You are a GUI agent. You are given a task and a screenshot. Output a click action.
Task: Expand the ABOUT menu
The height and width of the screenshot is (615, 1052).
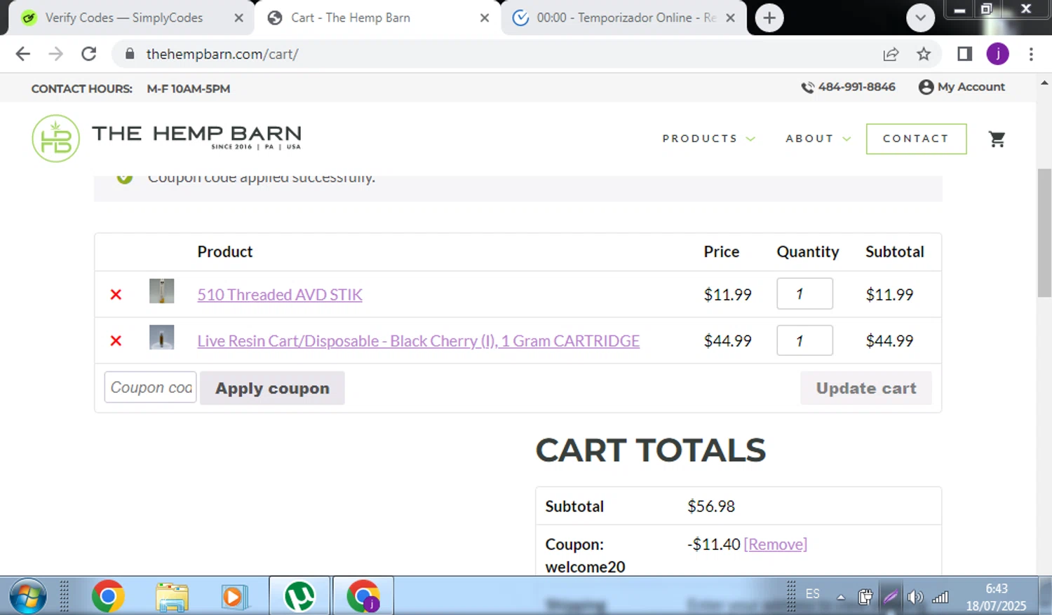[818, 139]
